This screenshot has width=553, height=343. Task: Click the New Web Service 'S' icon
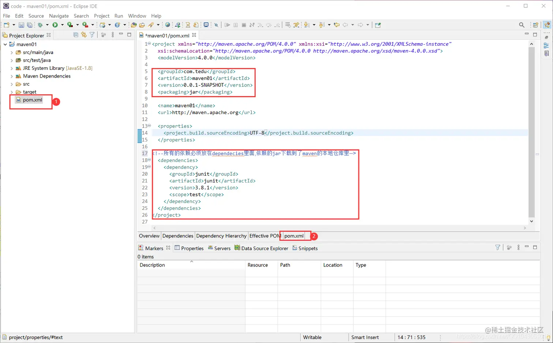point(117,25)
